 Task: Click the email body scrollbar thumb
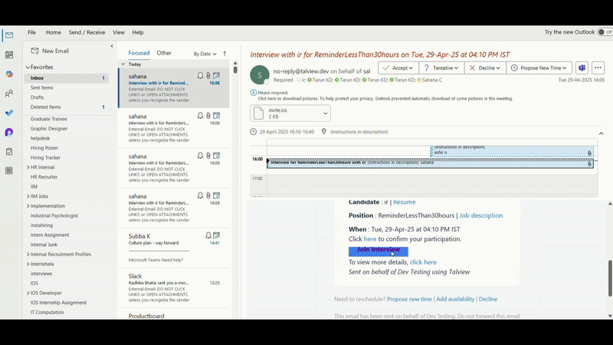pos(610,278)
